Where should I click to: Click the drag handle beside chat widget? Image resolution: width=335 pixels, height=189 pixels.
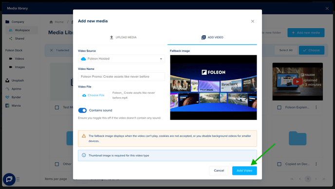[x=18, y=179]
